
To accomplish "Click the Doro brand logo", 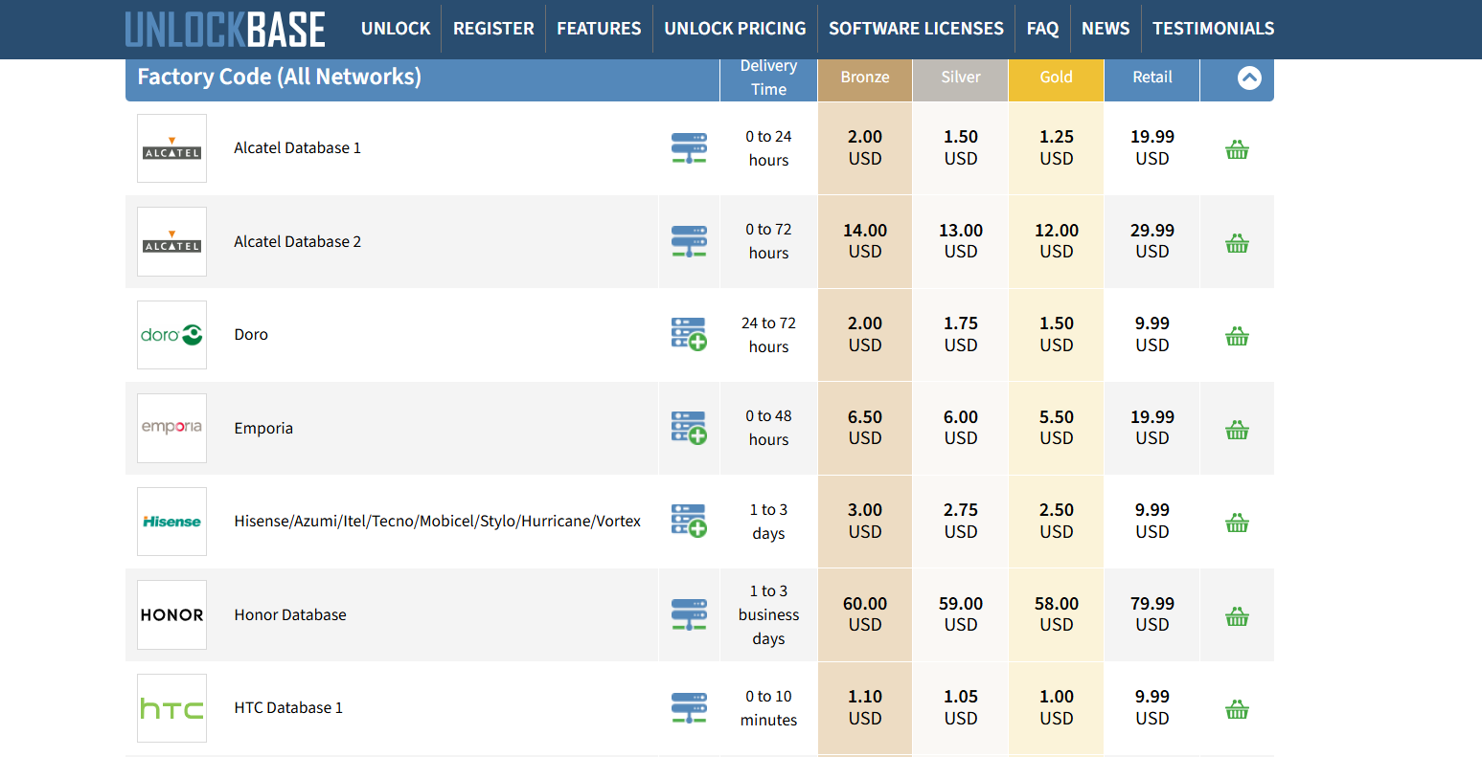I will point(171,335).
